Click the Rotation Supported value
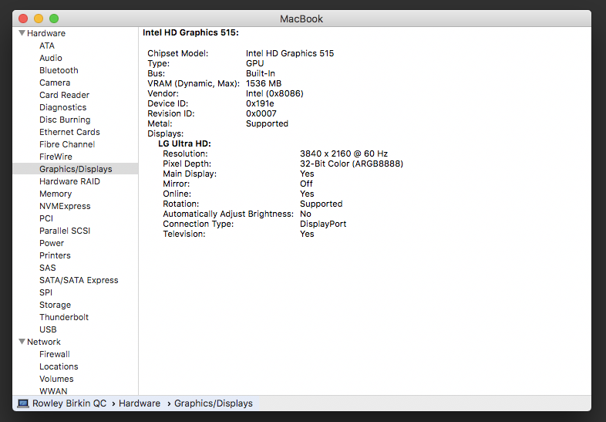The height and width of the screenshot is (422, 606). 322,204
